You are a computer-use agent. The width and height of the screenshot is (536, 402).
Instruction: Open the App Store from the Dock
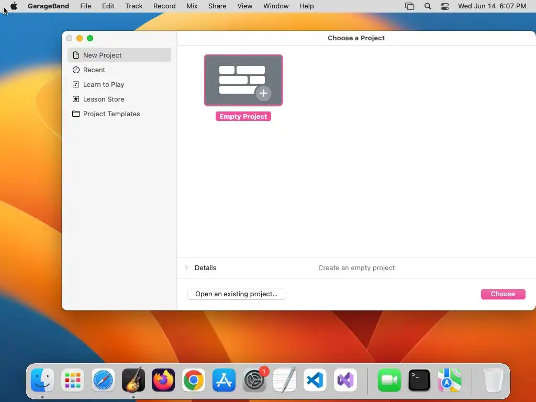224,380
